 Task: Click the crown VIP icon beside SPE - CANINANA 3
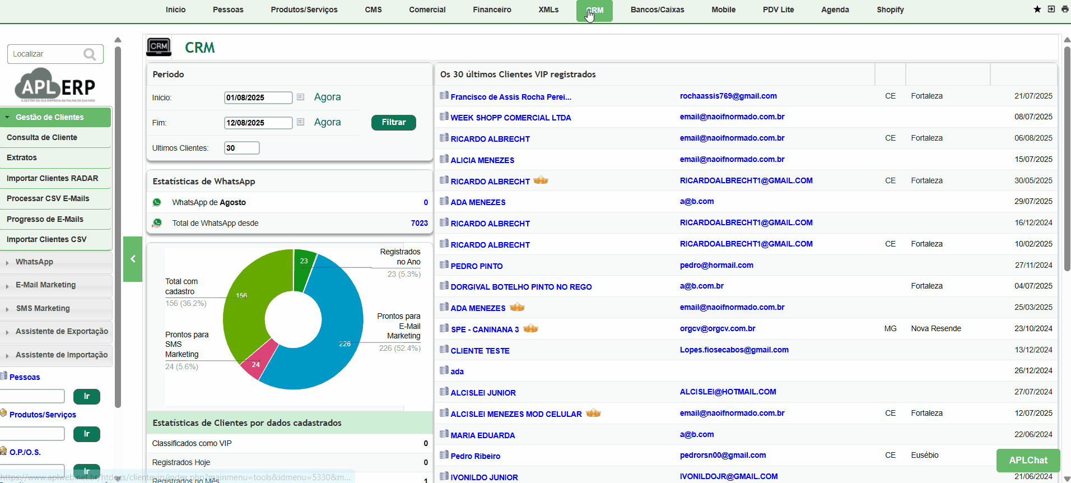coord(530,328)
